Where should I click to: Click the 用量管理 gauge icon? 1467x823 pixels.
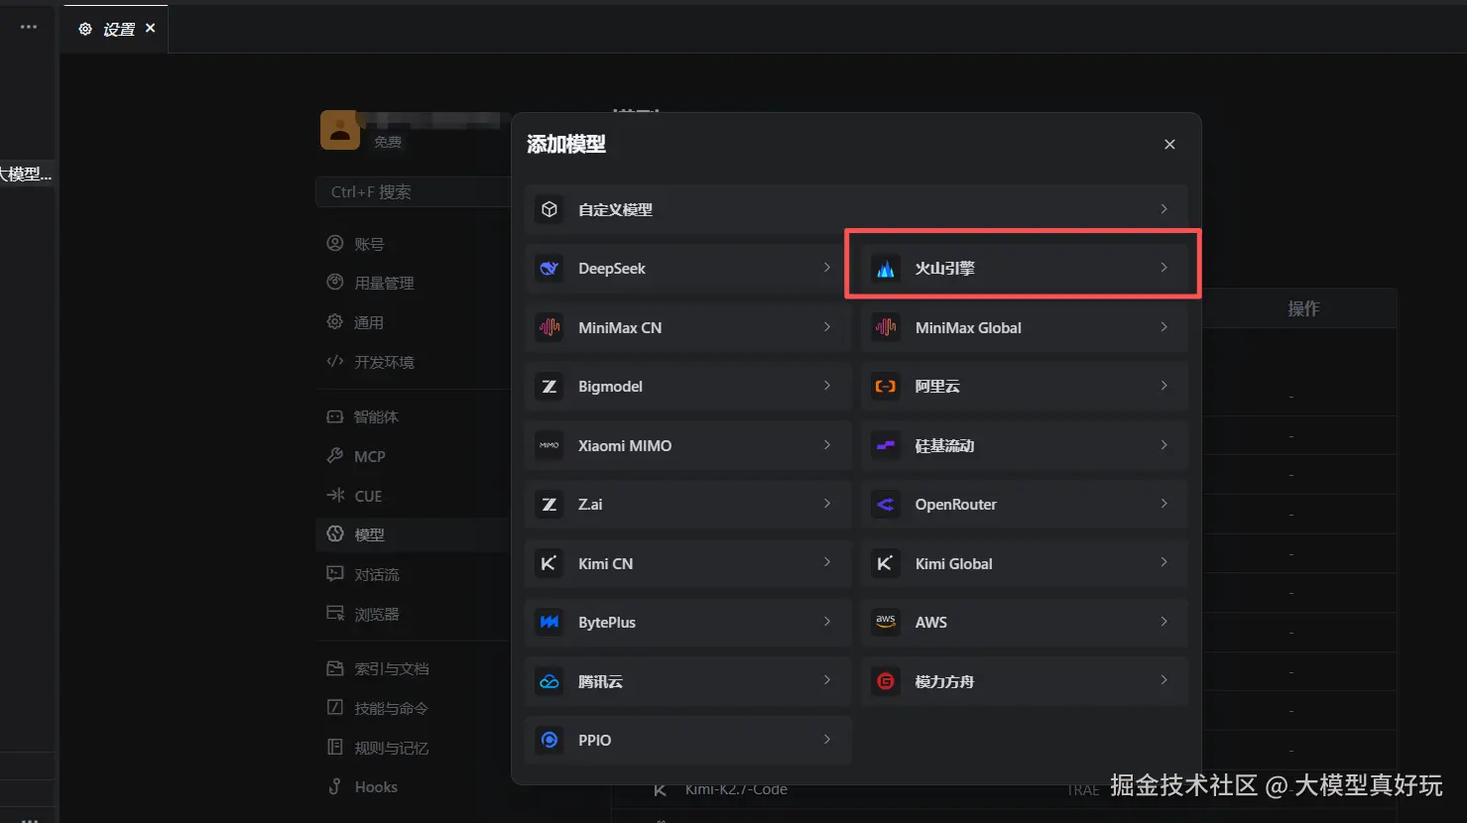click(x=335, y=283)
